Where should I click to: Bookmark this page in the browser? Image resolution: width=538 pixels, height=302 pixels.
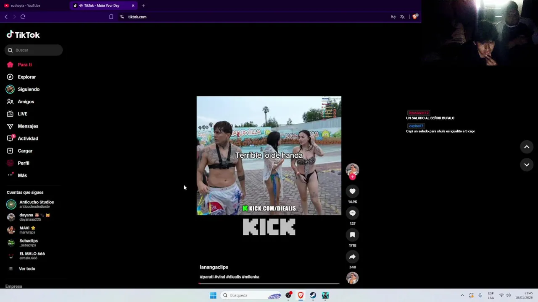coord(111,17)
